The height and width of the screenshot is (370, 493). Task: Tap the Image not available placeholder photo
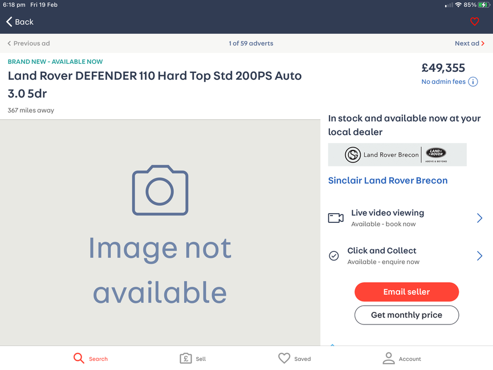pyautogui.click(x=160, y=233)
